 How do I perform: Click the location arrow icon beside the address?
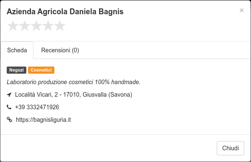9,95
